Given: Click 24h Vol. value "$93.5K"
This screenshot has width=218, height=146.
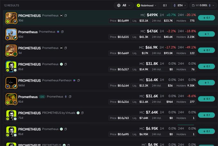Looking at the screenshot, I should click(168, 53).
